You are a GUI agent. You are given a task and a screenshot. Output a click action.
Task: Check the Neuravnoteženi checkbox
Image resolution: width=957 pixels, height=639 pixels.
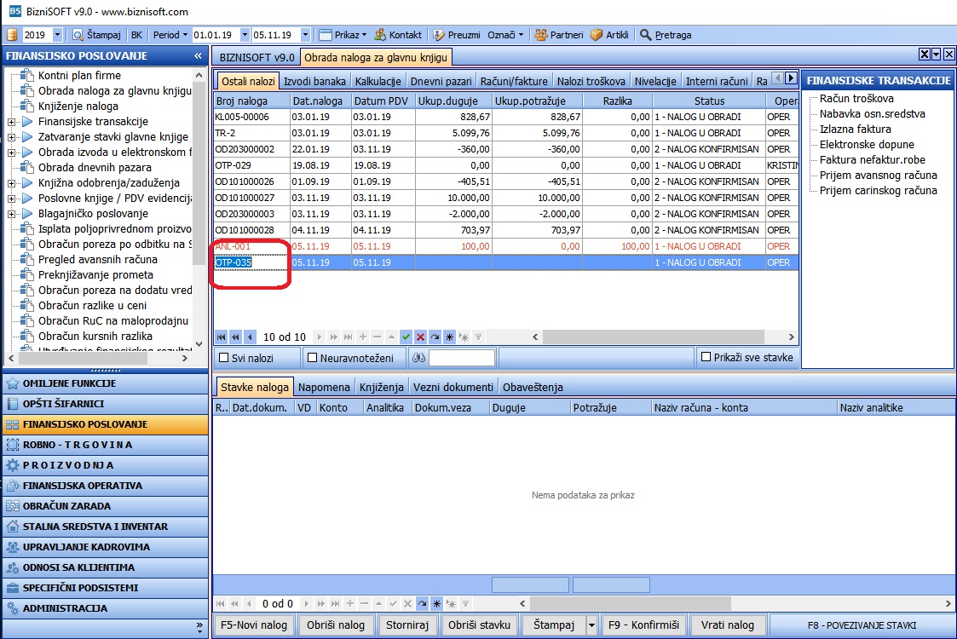(313, 358)
